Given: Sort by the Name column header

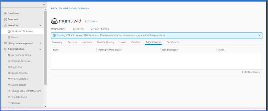Looking at the screenshot, I should [74, 50].
